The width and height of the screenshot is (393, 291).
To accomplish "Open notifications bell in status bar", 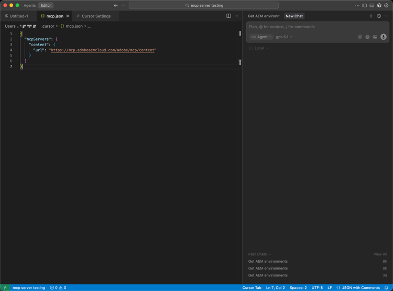I will pos(387,287).
